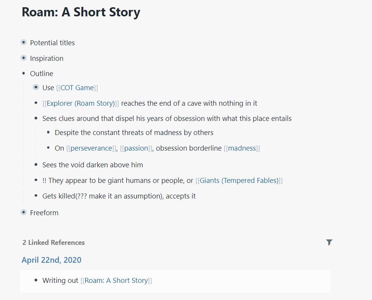
Task: Open the Roam: A Short Story reference link
Action: click(116, 281)
